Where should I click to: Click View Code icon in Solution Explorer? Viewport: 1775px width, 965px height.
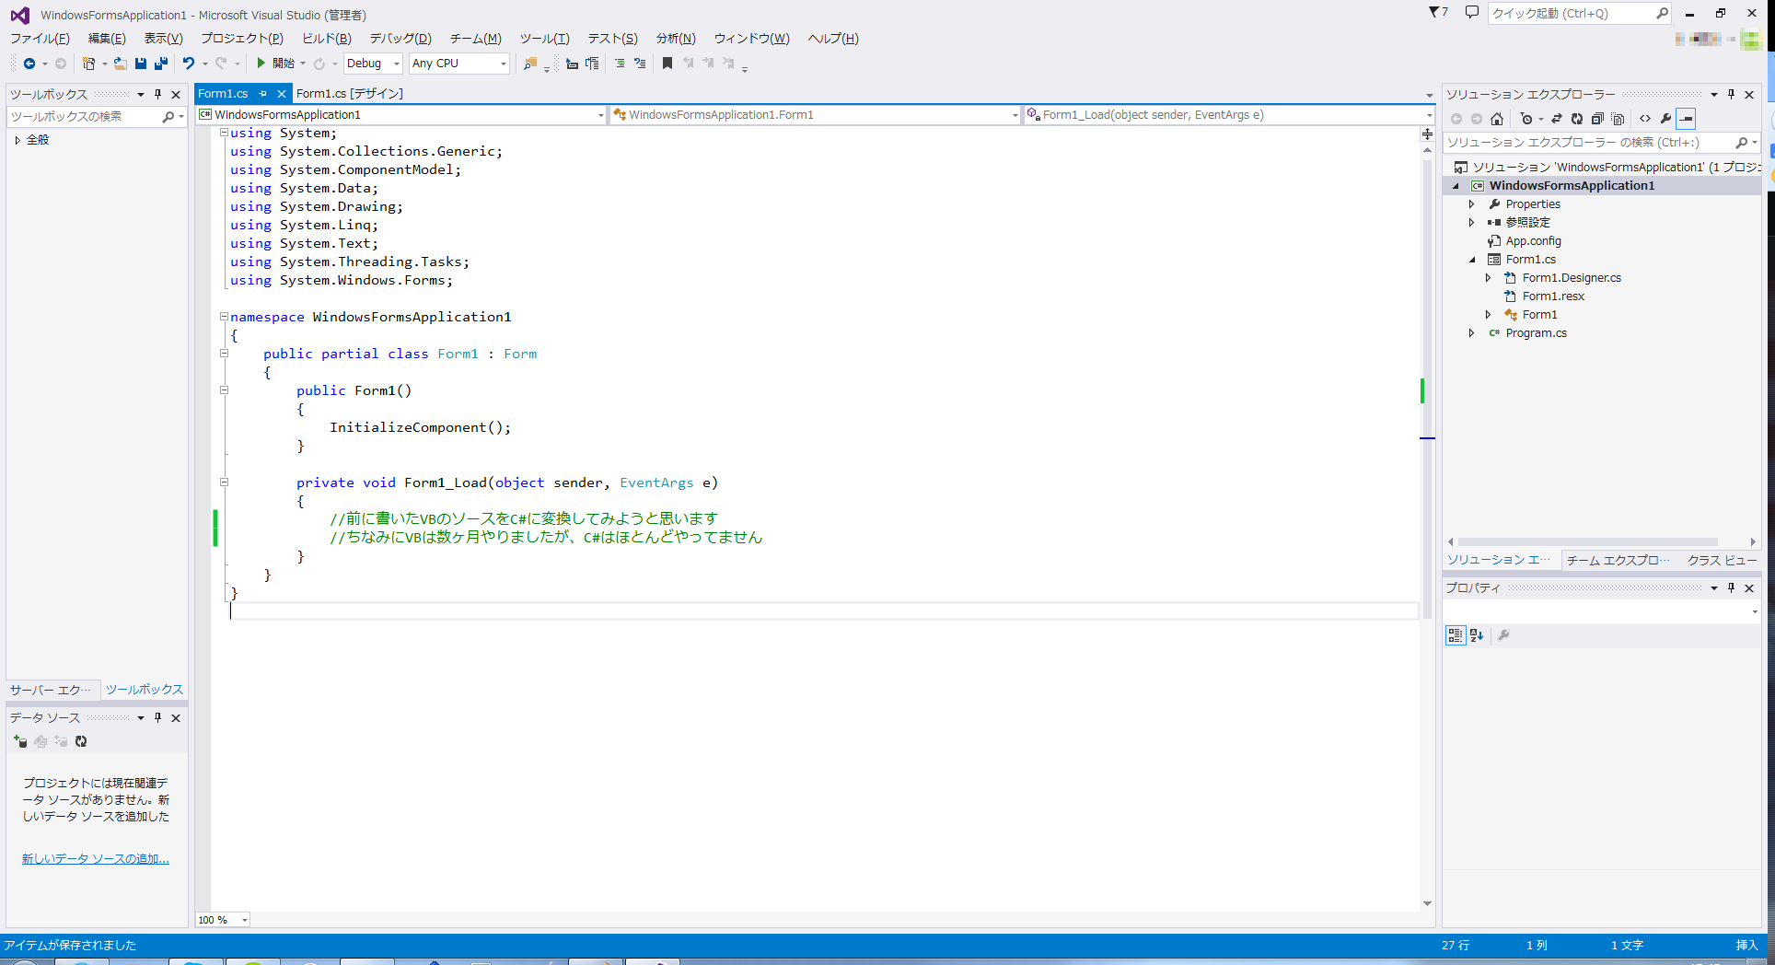click(x=1645, y=119)
